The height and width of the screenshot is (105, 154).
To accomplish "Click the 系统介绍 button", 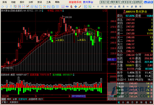I will (105, 2).
